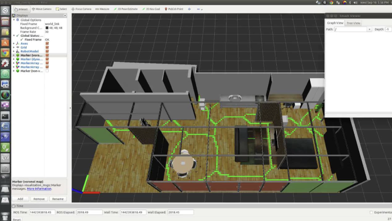Open the Ubuntu Dash home icon
Image resolution: width=392 pixels, height=221 pixels.
pyautogui.click(x=5, y=11)
